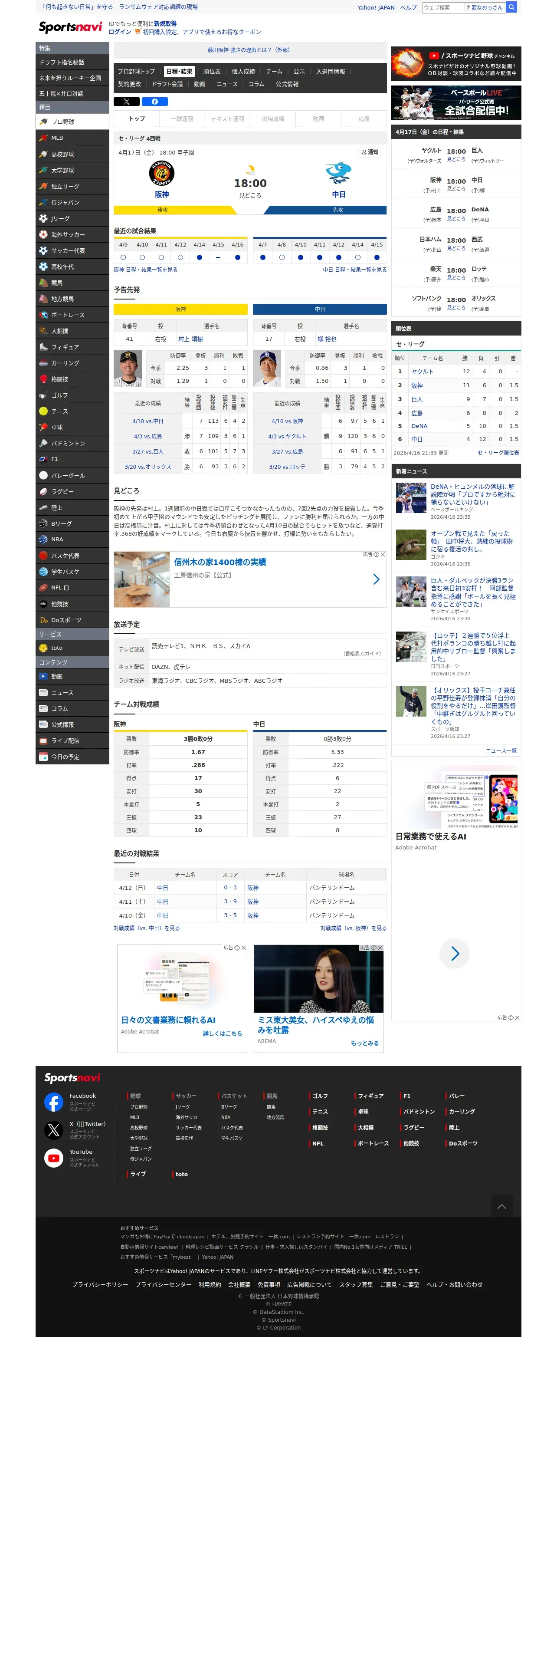Expand the 信州木の家 ad arrow

(376, 579)
